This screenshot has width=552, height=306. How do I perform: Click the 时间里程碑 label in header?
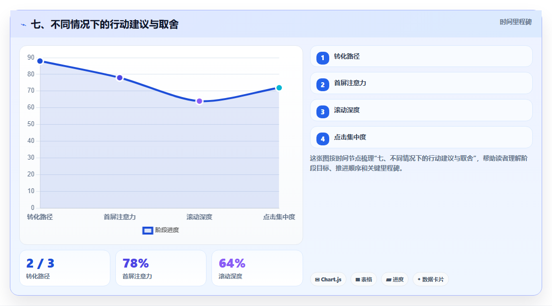[x=516, y=22]
